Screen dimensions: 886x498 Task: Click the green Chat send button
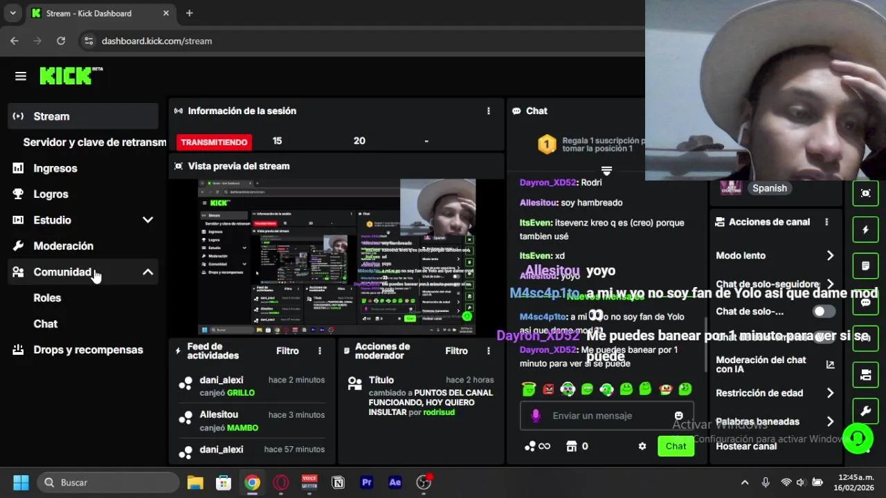676,446
